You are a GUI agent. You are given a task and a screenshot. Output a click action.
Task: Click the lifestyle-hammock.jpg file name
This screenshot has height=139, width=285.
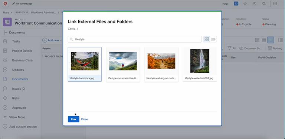[82, 78]
